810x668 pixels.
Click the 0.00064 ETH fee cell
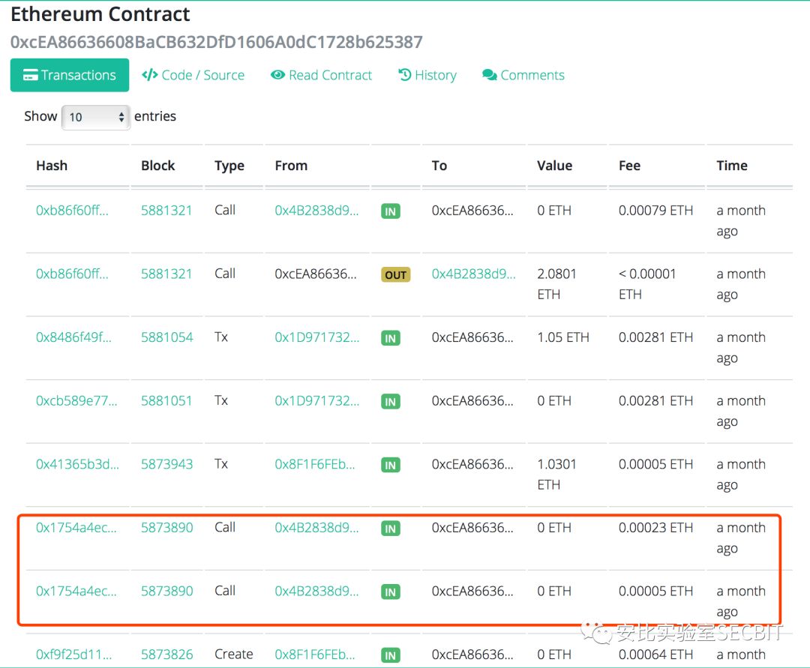pos(655,655)
